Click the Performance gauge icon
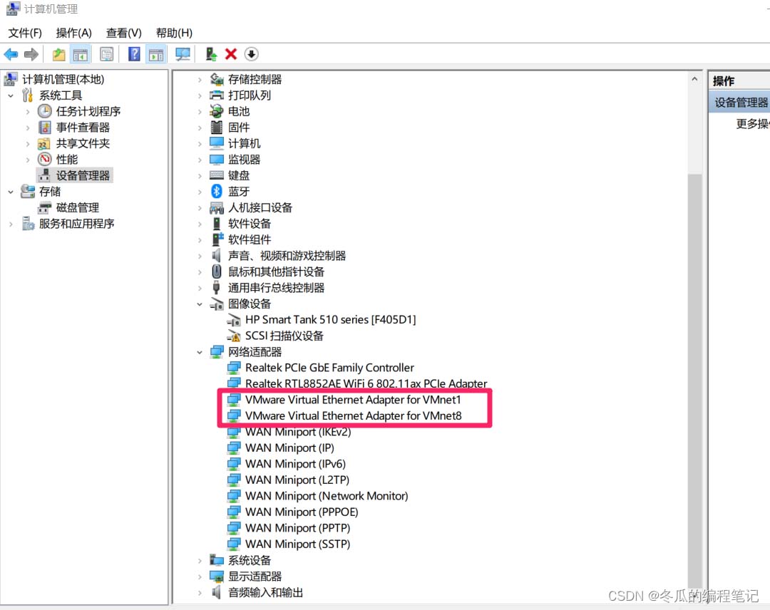770x610 pixels. (x=45, y=160)
